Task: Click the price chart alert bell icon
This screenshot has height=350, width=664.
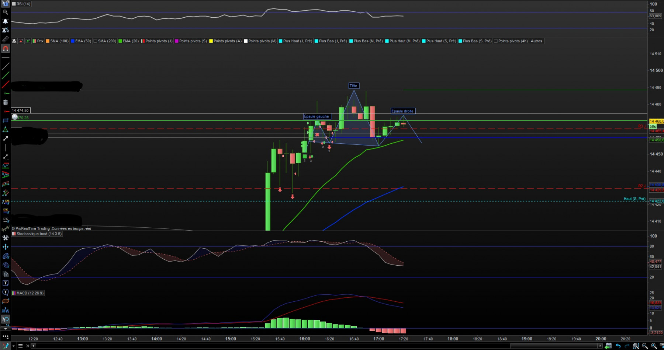Action: tap(14, 41)
